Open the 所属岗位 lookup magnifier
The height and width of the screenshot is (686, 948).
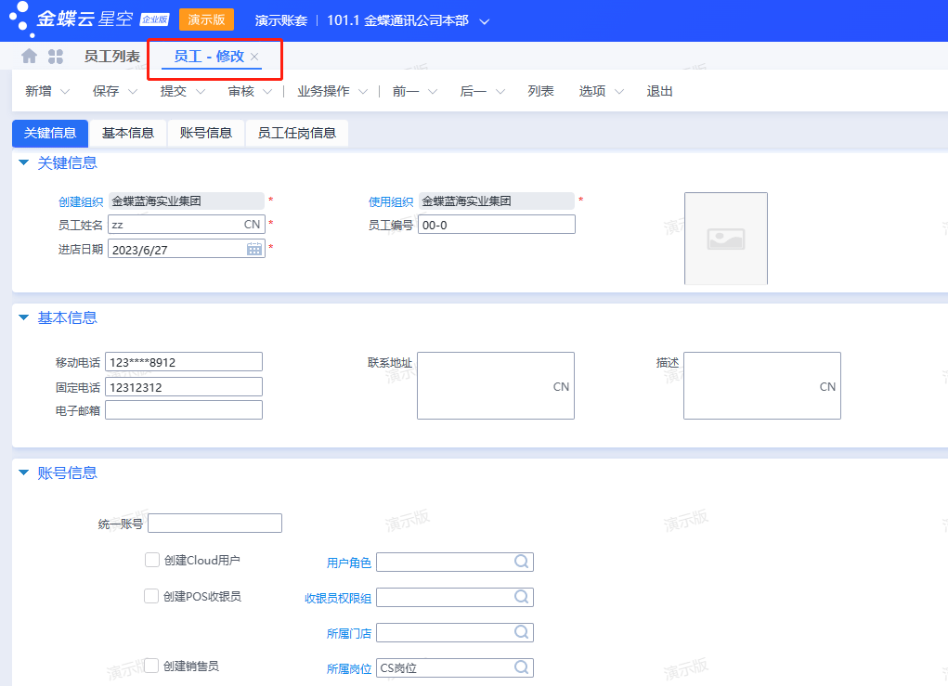[x=522, y=667]
